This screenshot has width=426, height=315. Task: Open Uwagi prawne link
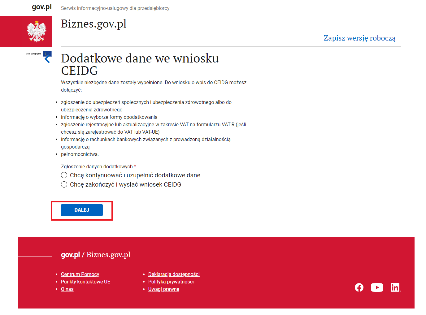[164, 289]
